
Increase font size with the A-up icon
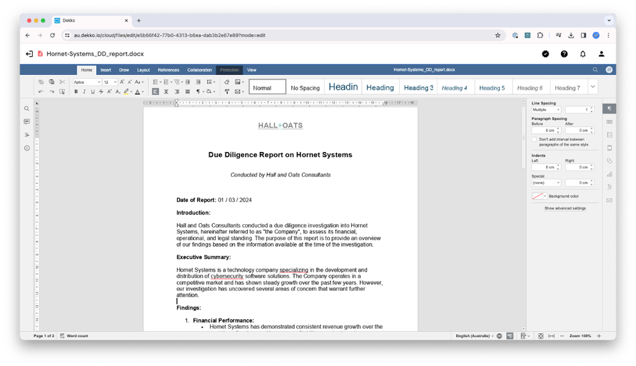[x=122, y=82]
